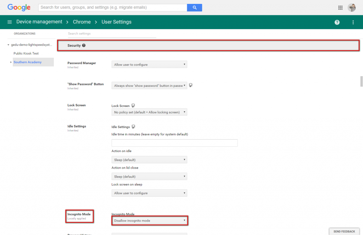Click the Incognito Mode setting label on left

[x=79, y=214]
